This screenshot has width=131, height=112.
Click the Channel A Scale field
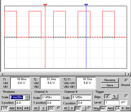[x=51, y=97]
